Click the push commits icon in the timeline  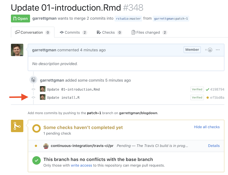33,80
